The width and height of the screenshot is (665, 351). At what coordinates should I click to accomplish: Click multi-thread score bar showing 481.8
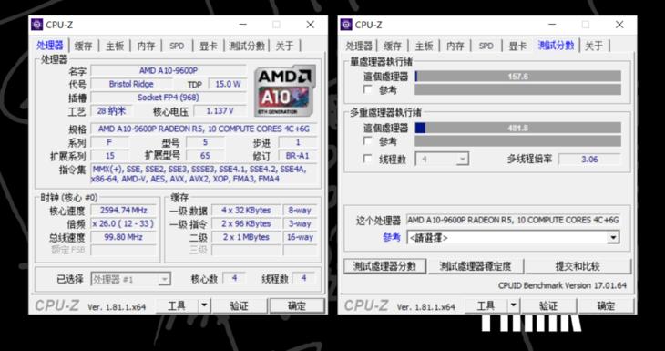[x=517, y=128]
